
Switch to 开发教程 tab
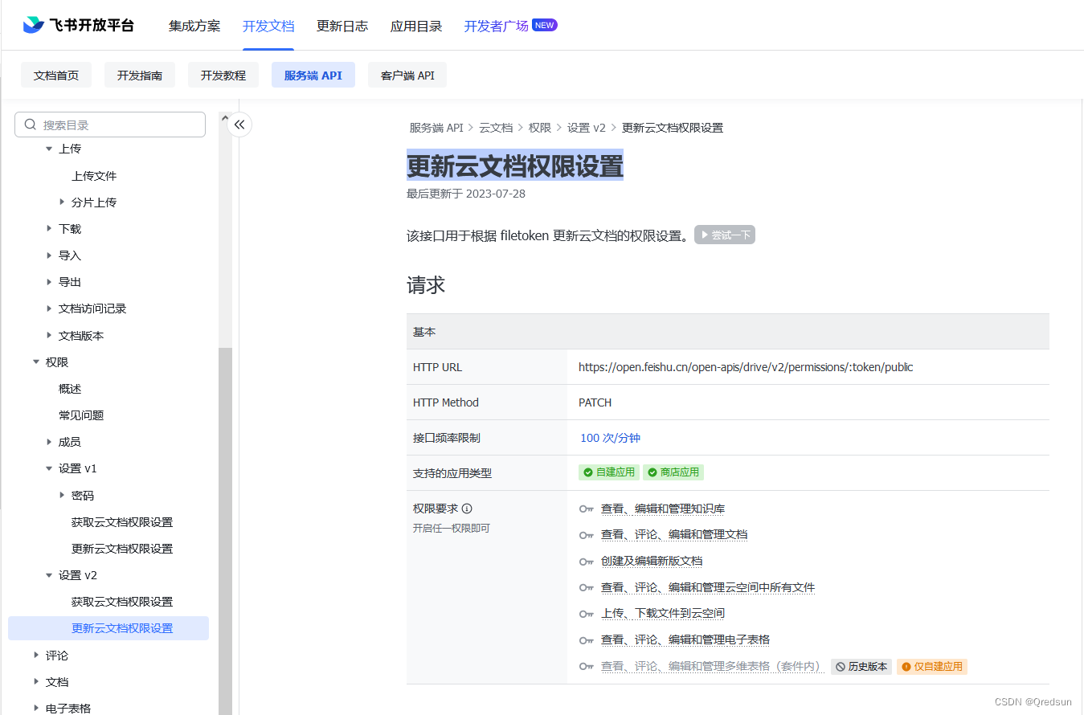coord(223,76)
